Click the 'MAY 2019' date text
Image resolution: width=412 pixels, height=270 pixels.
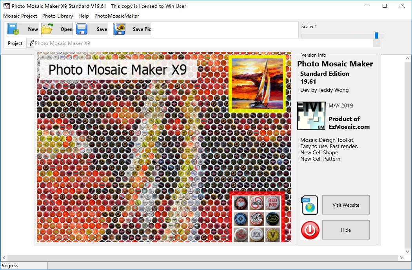tap(341, 105)
